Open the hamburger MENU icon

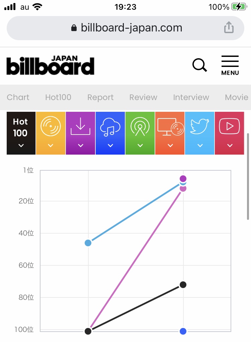[x=230, y=65]
